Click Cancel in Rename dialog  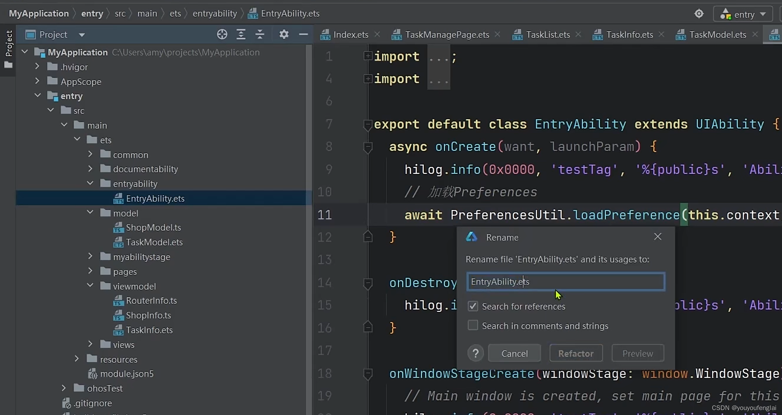[x=514, y=353]
